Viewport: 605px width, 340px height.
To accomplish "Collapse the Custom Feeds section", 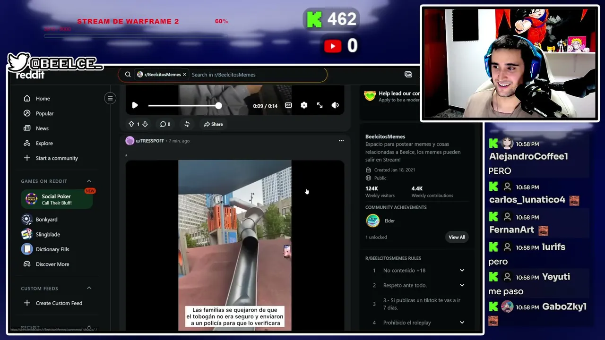I will click(x=89, y=288).
